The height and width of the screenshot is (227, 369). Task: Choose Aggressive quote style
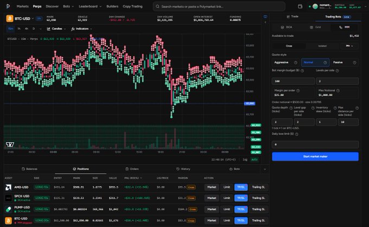tap(286, 62)
